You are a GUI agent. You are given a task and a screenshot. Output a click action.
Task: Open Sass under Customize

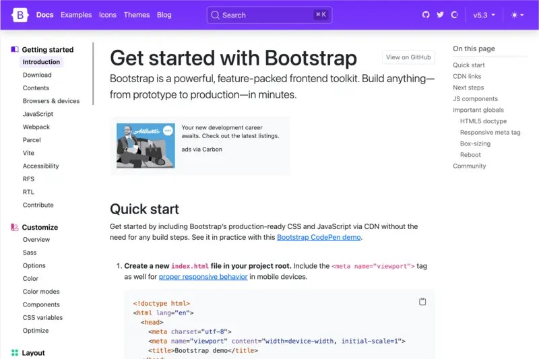pyautogui.click(x=30, y=253)
